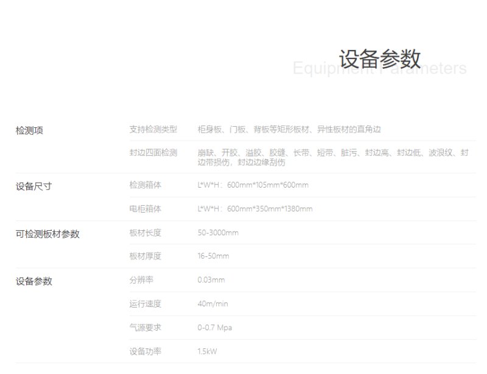Click the 600mm*105mm*600mm dimension value
This screenshot has height=374, width=487.
[x=267, y=185]
